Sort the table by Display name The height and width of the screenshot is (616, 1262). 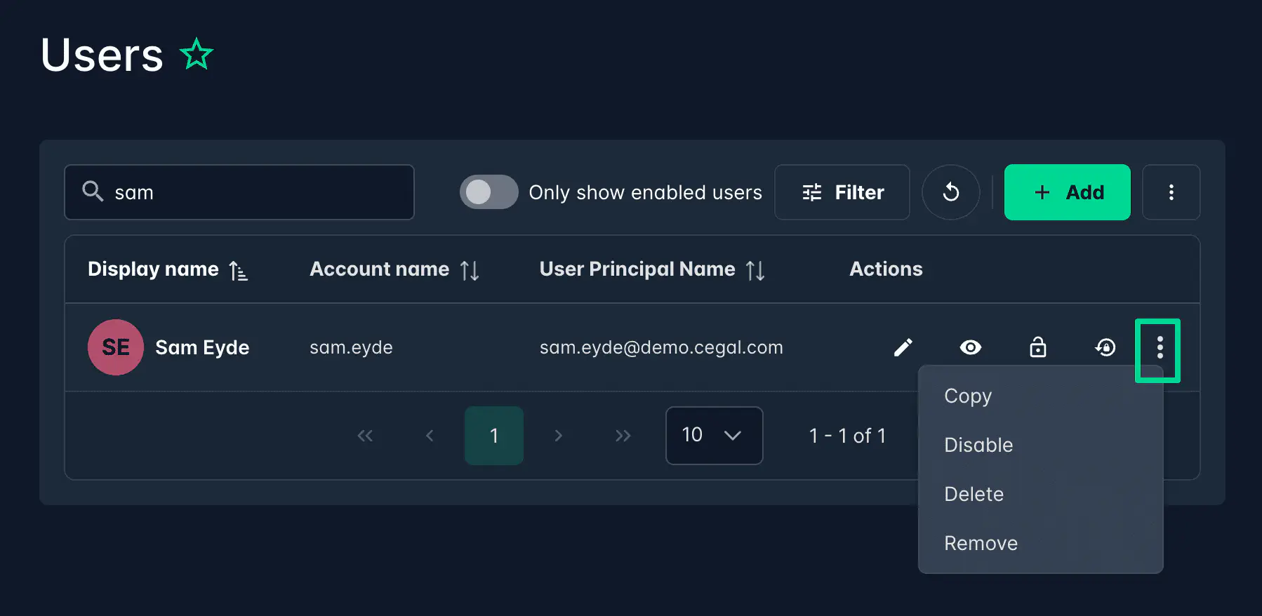pos(239,269)
